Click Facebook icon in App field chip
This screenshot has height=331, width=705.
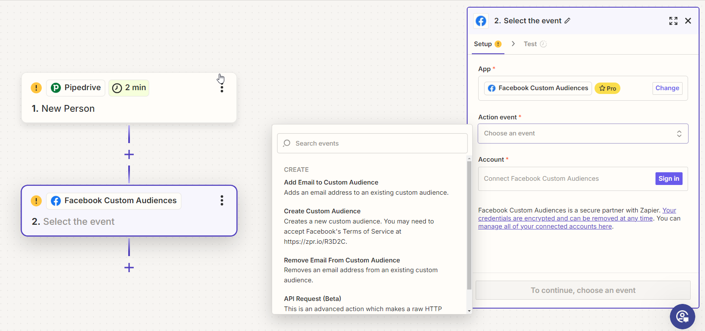click(491, 88)
